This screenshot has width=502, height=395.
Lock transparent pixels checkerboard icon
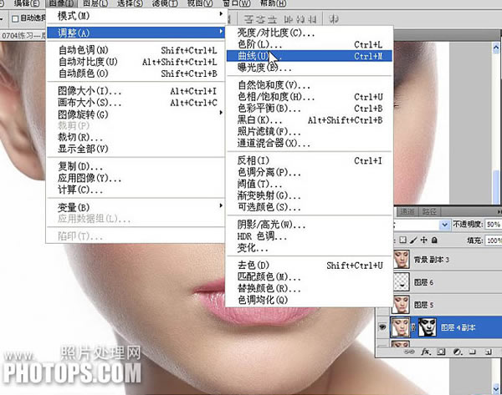tap(403, 240)
